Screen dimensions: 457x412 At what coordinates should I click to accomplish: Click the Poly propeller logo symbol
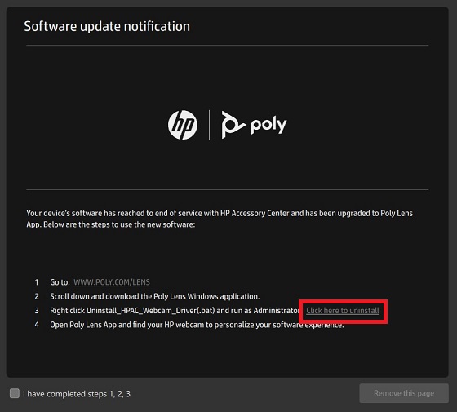233,124
